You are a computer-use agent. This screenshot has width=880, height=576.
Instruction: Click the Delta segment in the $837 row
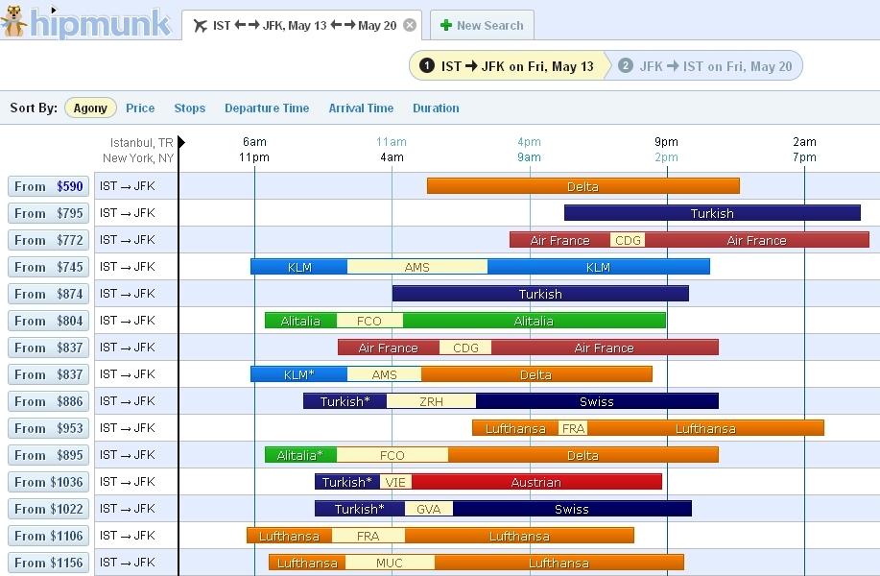536,374
